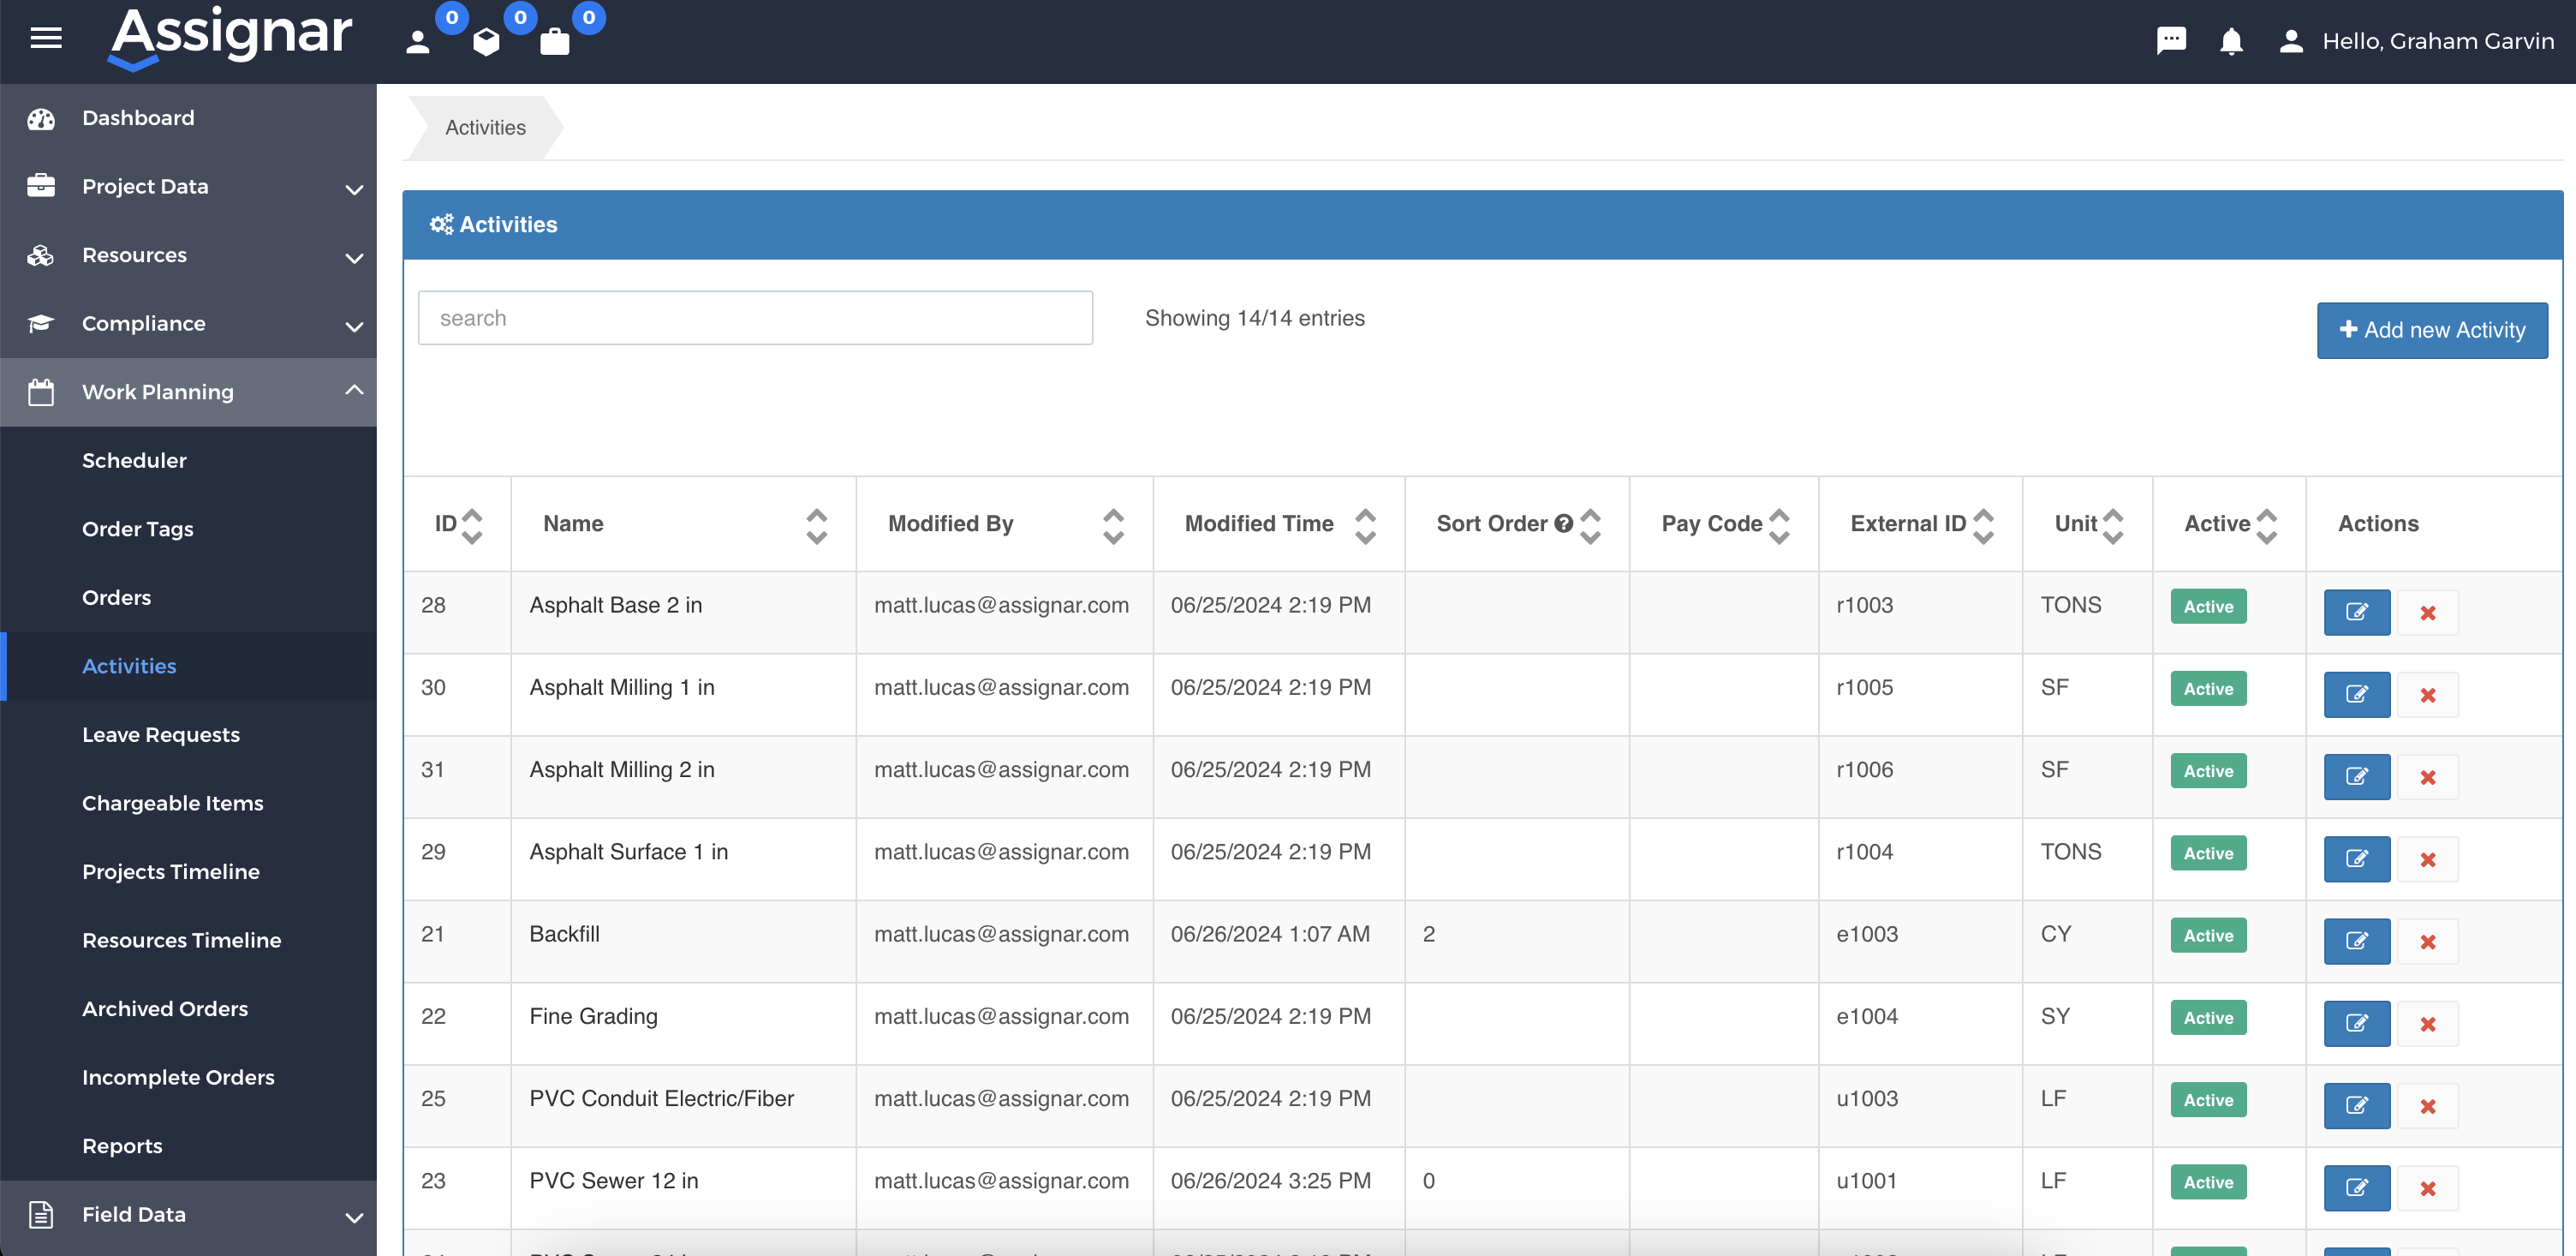Click the Add new Activity button
The width and height of the screenshot is (2576, 1256).
pyautogui.click(x=2431, y=330)
